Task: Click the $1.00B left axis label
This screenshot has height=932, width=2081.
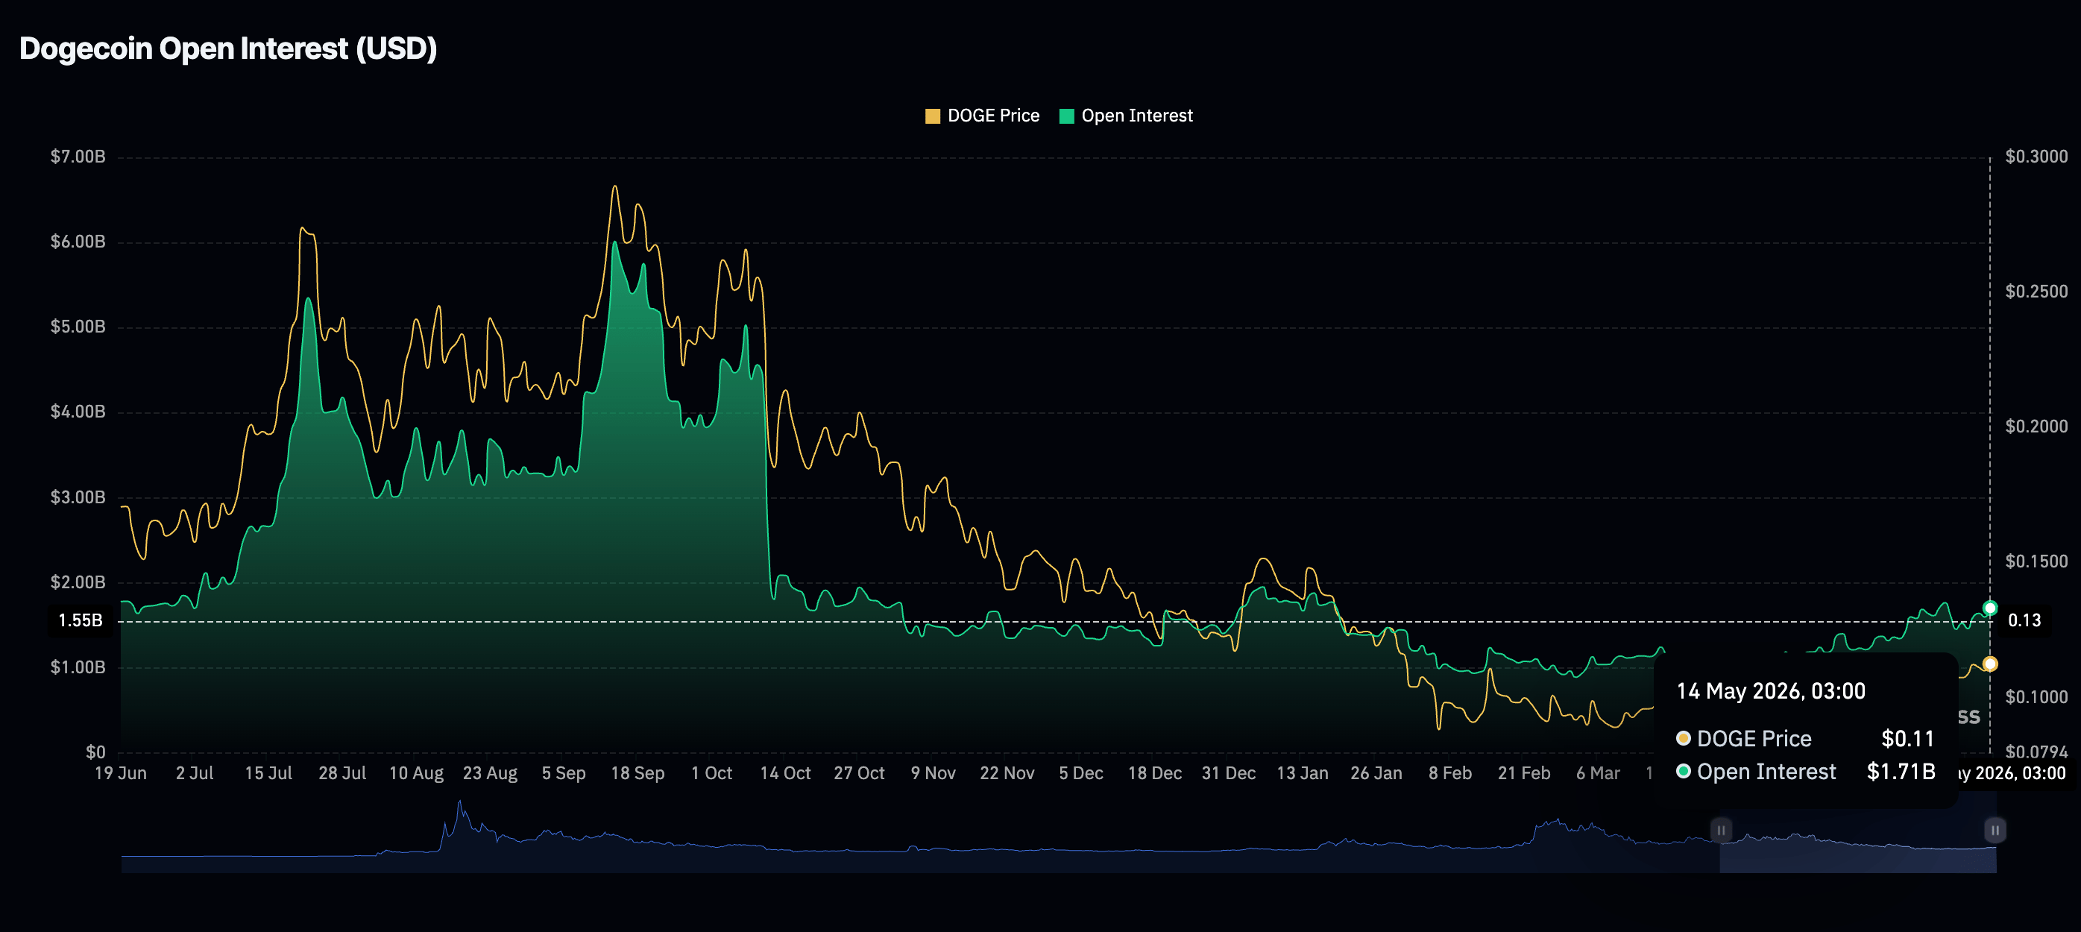Action: pyautogui.click(x=78, y=667)
